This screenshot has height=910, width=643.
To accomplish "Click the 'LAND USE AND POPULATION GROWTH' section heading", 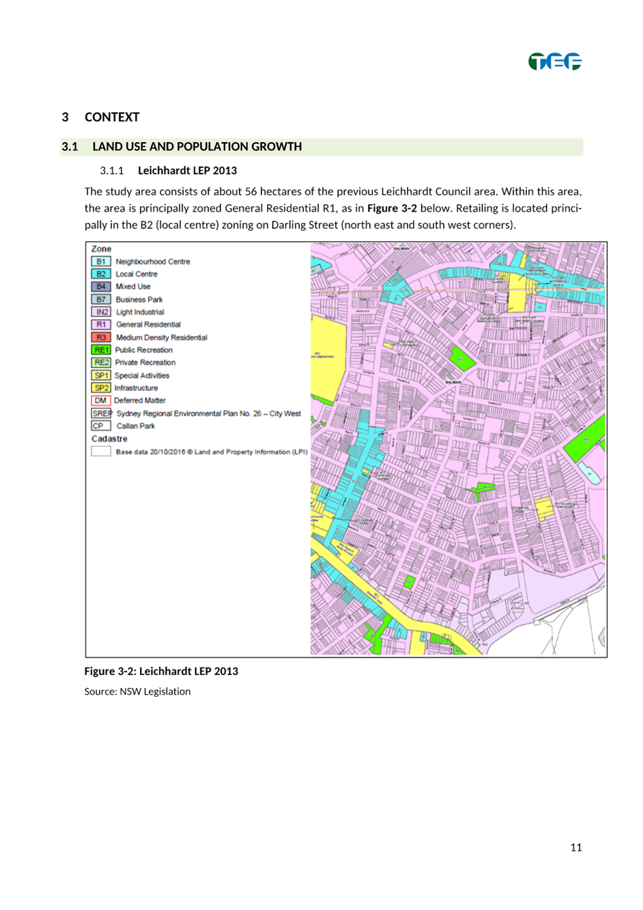I will point(197,146).
